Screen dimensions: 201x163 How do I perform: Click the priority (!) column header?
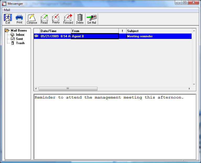[x=122, y=31]
